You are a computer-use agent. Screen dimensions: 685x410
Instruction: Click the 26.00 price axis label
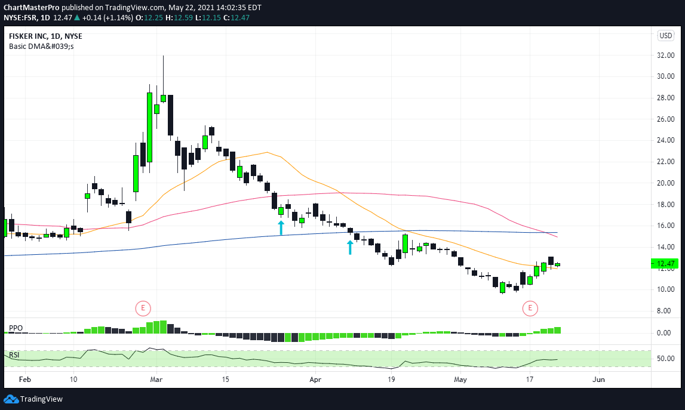[666, 119]
